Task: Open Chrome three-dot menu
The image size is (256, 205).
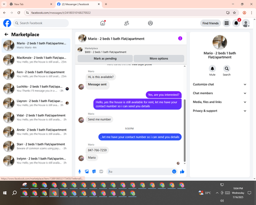Action: [x=251, y=13]
